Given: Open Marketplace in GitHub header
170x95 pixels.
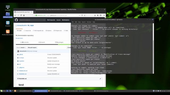Looking at the screenshot, I should pyautogui.click(x=66, y=20).
